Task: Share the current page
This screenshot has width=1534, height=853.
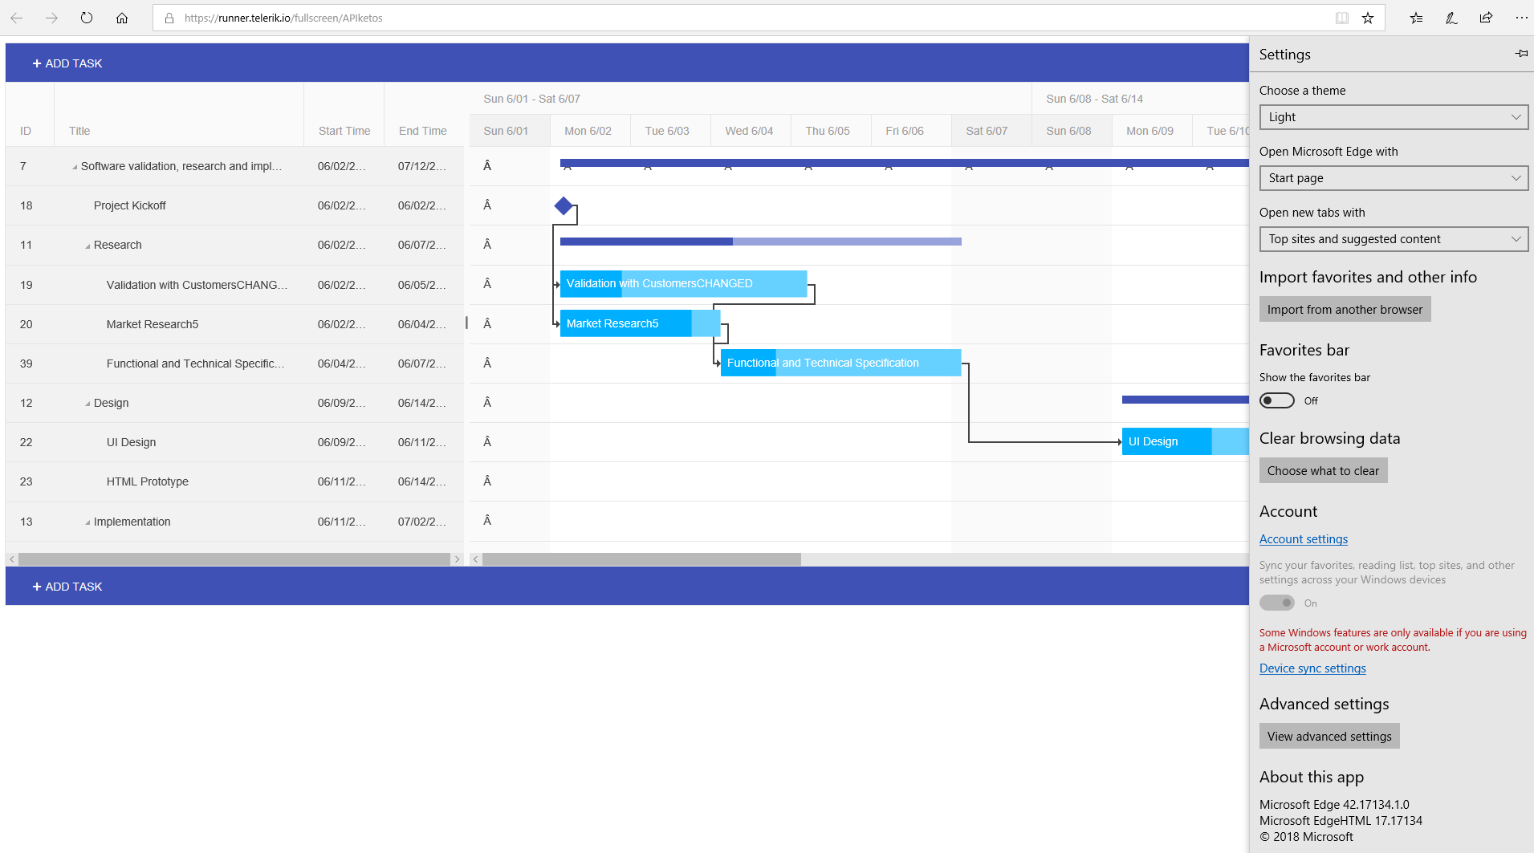Action: (1485, 18)
